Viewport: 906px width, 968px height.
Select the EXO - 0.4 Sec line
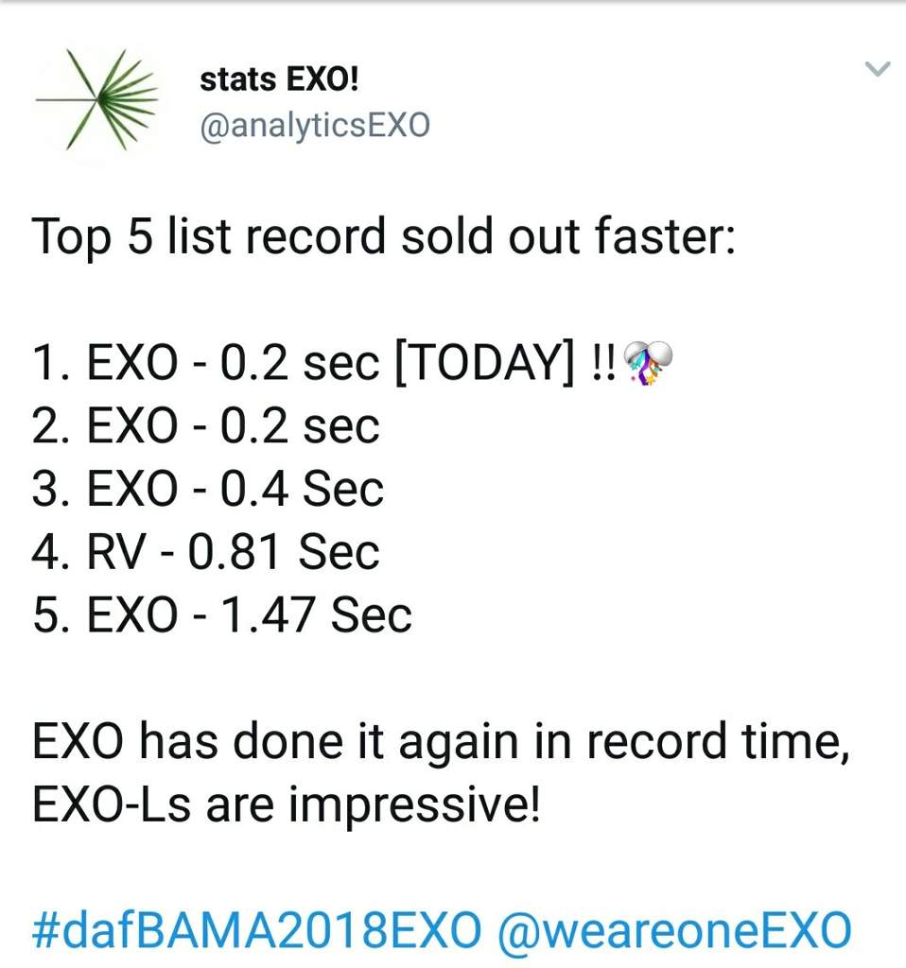208,489
